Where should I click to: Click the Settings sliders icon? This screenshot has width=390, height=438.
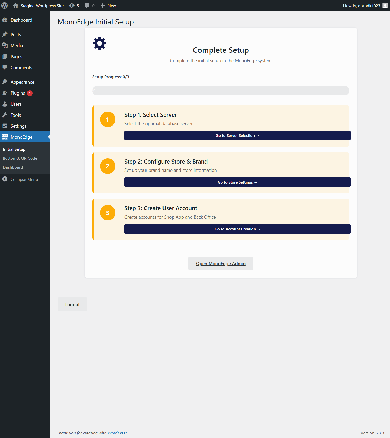pyautogui.click(x=5, y=126)
